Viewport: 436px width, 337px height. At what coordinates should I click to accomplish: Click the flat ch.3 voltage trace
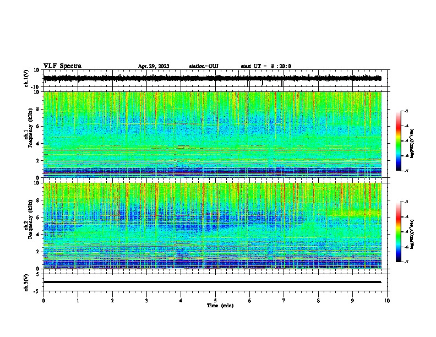(x=212, y=282)
